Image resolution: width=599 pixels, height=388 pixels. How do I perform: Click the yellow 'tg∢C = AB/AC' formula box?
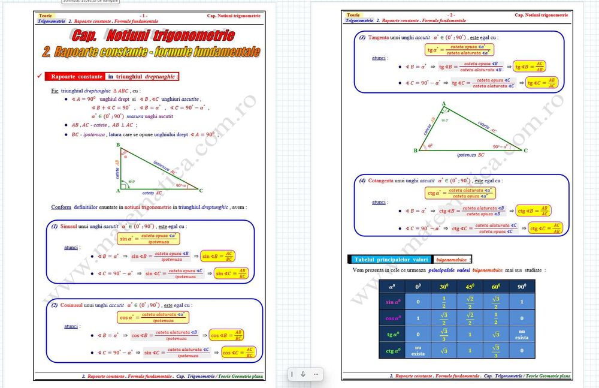pyautogui.click(x=541, y=83)
